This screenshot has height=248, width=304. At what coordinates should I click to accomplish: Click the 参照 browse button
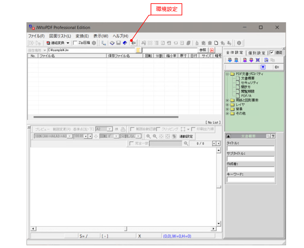202,50
